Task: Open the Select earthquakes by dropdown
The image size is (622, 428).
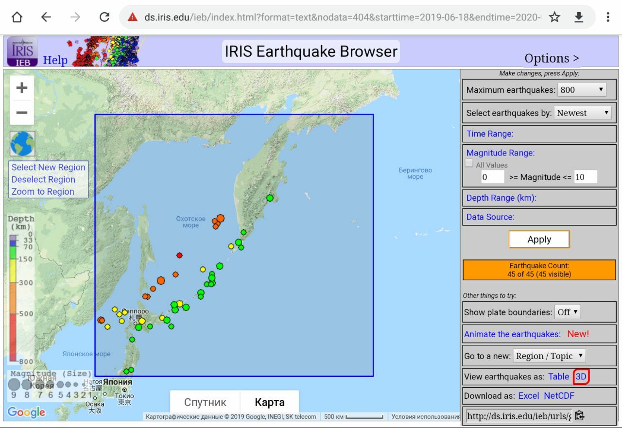Action: click(583, 113)
